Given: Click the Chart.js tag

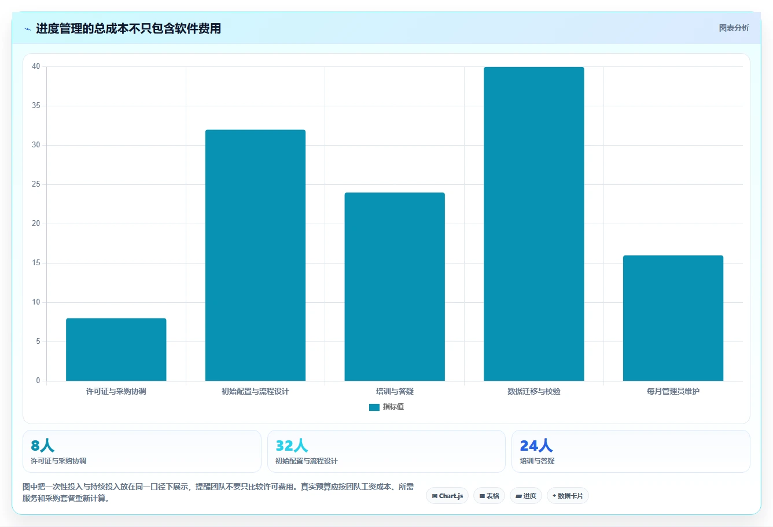Looking at the screenshot, I should click(447, 496).
